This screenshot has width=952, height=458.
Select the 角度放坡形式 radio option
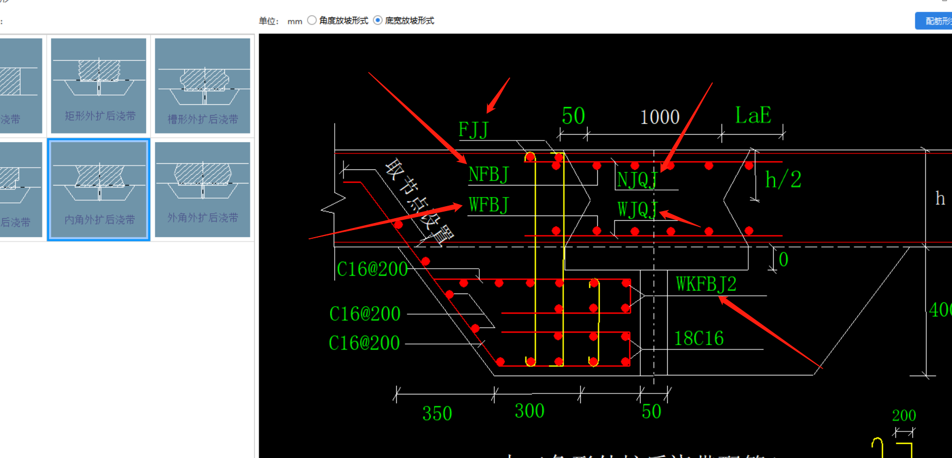click(312, 21)
